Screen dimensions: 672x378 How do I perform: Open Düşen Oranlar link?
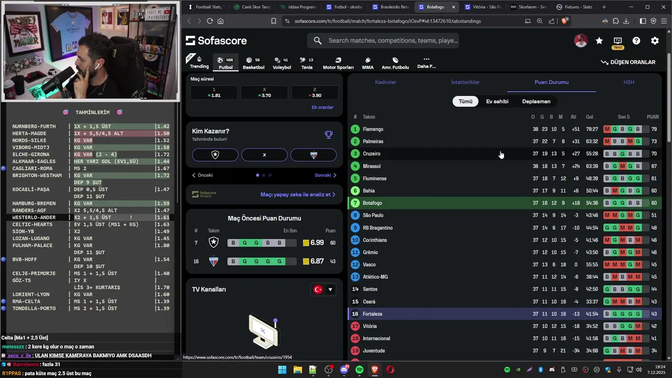click(x=628, y=62)
